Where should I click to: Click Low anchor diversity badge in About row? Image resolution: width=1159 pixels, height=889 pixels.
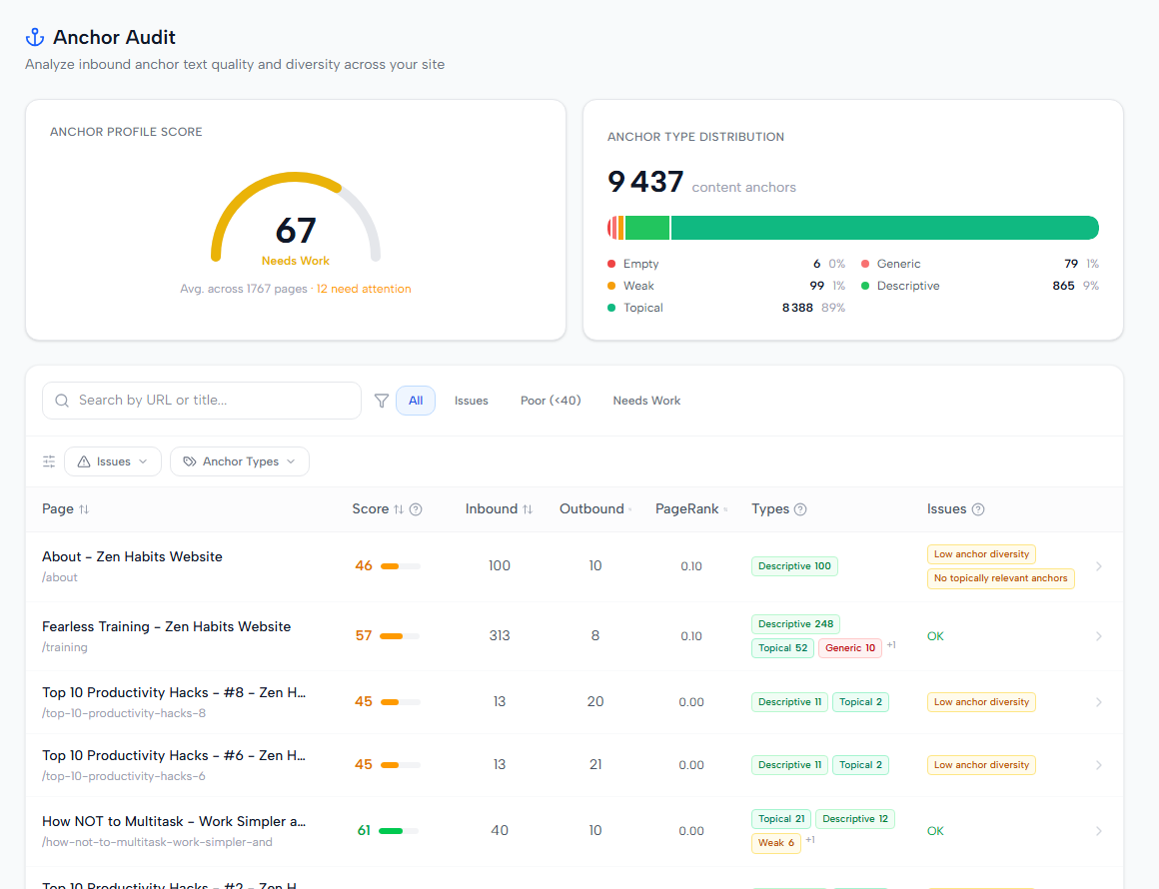[981, 554]
